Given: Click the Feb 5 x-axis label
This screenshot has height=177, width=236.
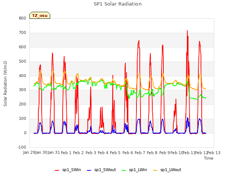Looking at the screenshot, I should click(115, 153).
